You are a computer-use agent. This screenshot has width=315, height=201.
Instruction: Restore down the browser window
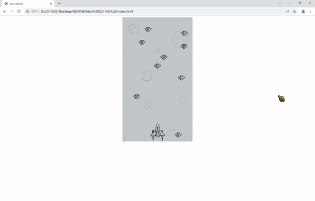[300, 3]
